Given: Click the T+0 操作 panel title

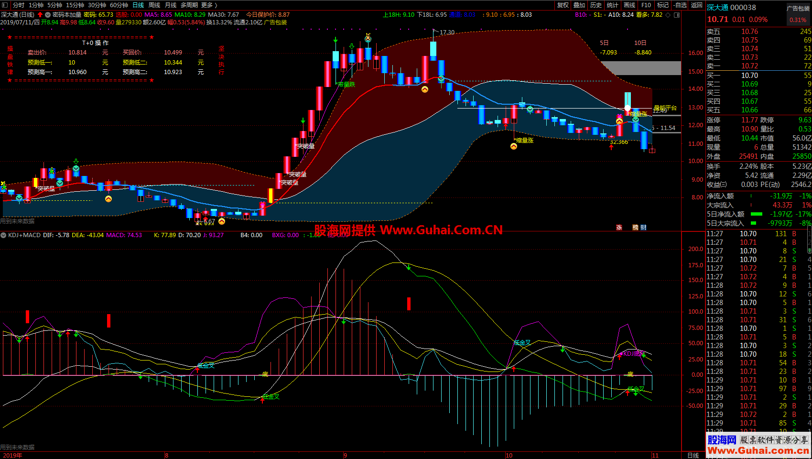Looking at the screenshot, I should click(95, 43).
